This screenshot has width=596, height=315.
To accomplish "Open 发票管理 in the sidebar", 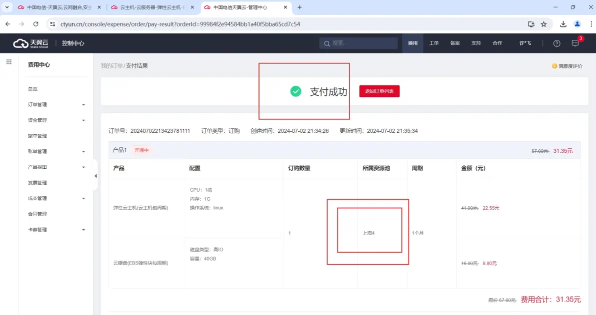I will tap(37, 183).
